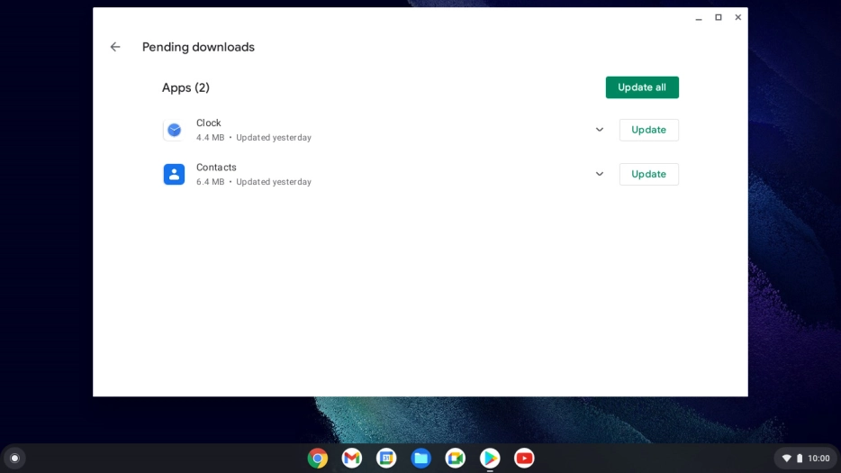
Task: Minimize the Play Store window
Action: click(699, 18)
